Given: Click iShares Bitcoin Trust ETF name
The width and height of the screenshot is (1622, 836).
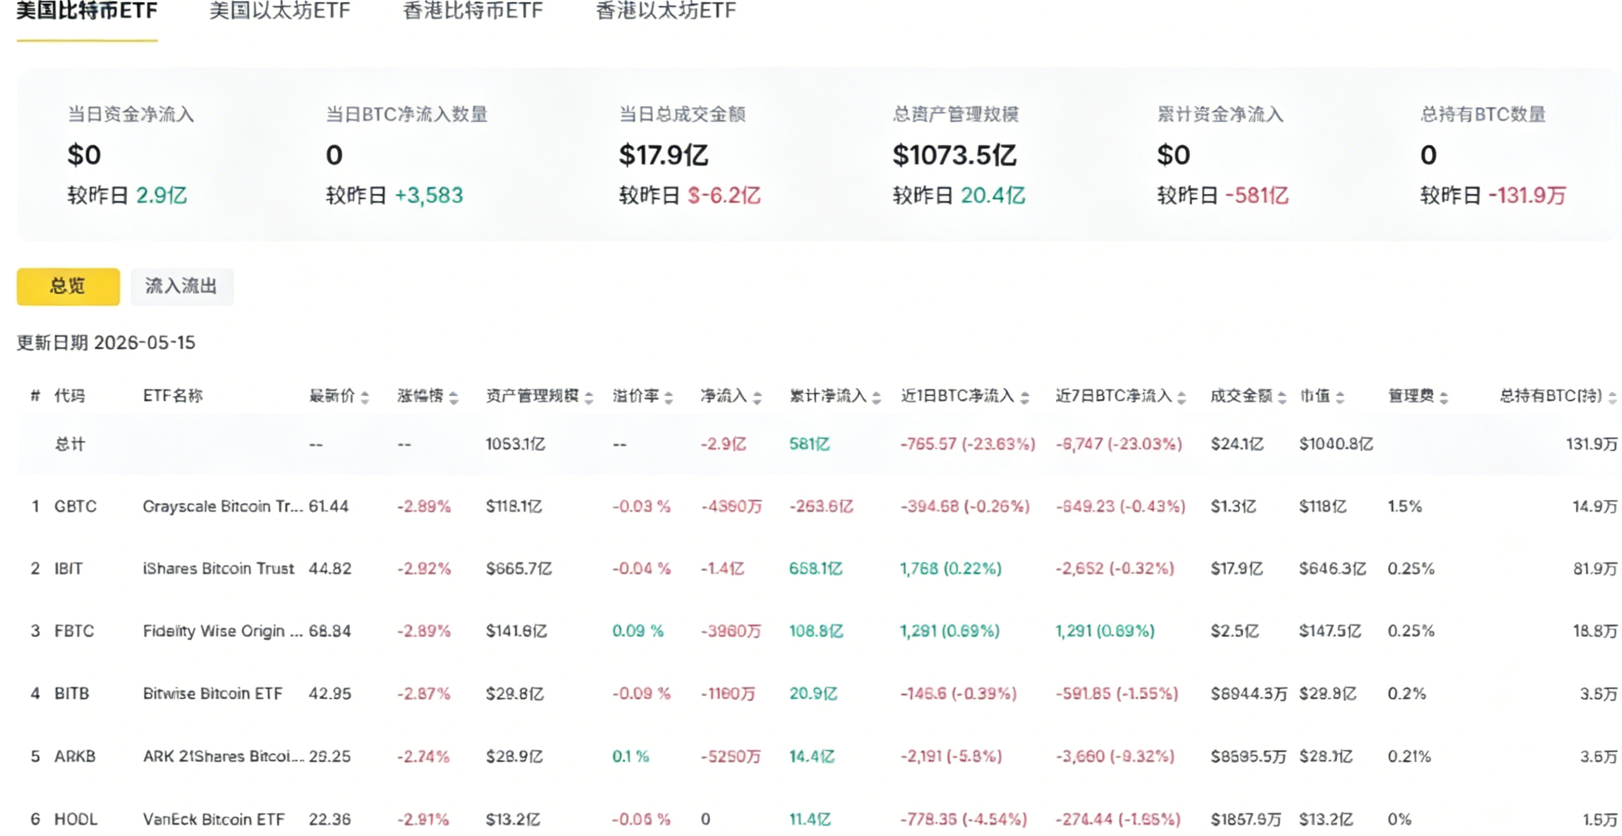Looking at the screenshot, I should point(219,569).
